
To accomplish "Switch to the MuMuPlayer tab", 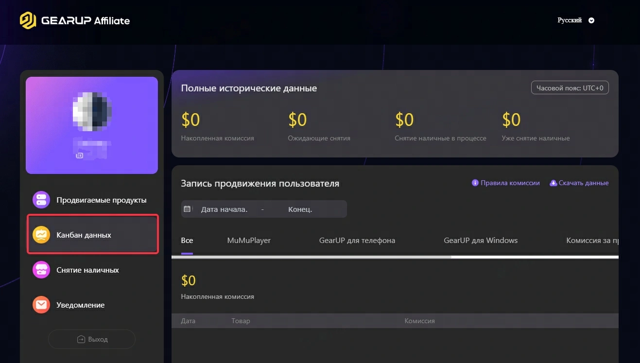I will pyautogui.click(x=248, y=240).
